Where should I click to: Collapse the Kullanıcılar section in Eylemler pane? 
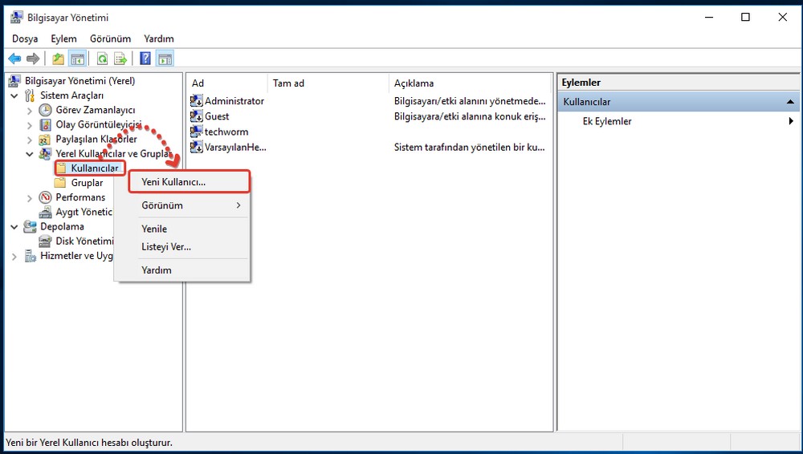(x=791, y=102)
